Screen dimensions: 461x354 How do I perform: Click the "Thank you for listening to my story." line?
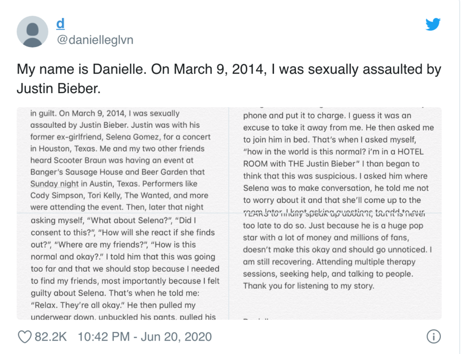309,286
